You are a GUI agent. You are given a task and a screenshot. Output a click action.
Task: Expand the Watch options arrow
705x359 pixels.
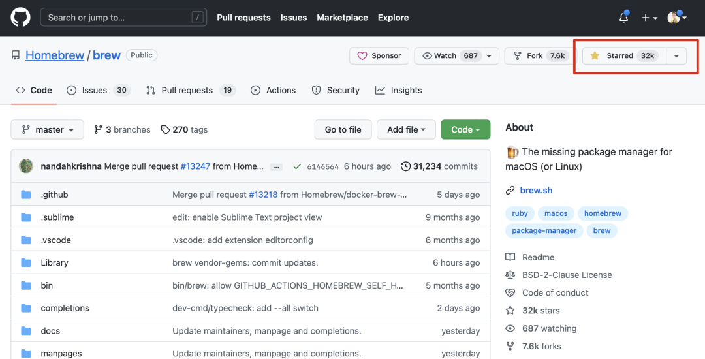click(x=489, y=55)
